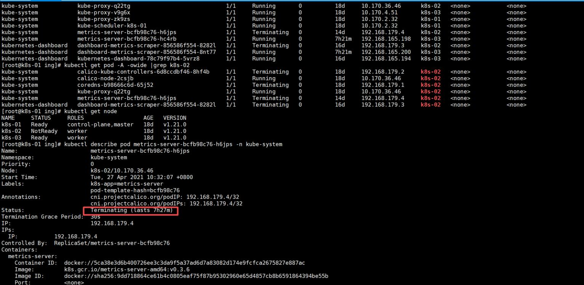Select pod name kube-proxy-zk9zs
584x285 pixels.
pyautogui.click(x=104, y=19)
